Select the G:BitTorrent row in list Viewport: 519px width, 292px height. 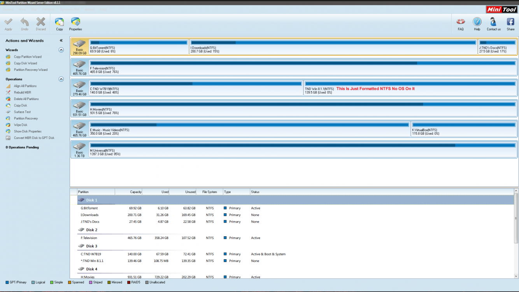(295, 208)
